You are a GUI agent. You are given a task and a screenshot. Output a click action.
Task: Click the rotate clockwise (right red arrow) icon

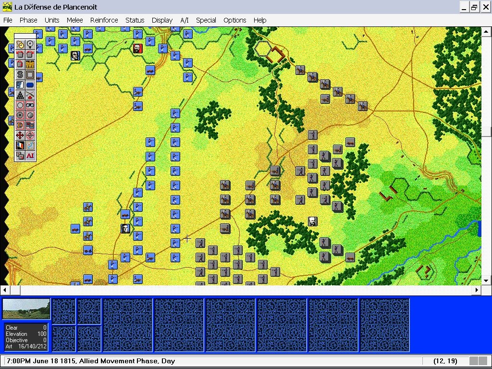[x=30, y=55]
